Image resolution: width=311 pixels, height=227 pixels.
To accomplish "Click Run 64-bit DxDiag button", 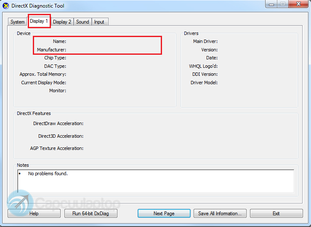I will 91,214.
